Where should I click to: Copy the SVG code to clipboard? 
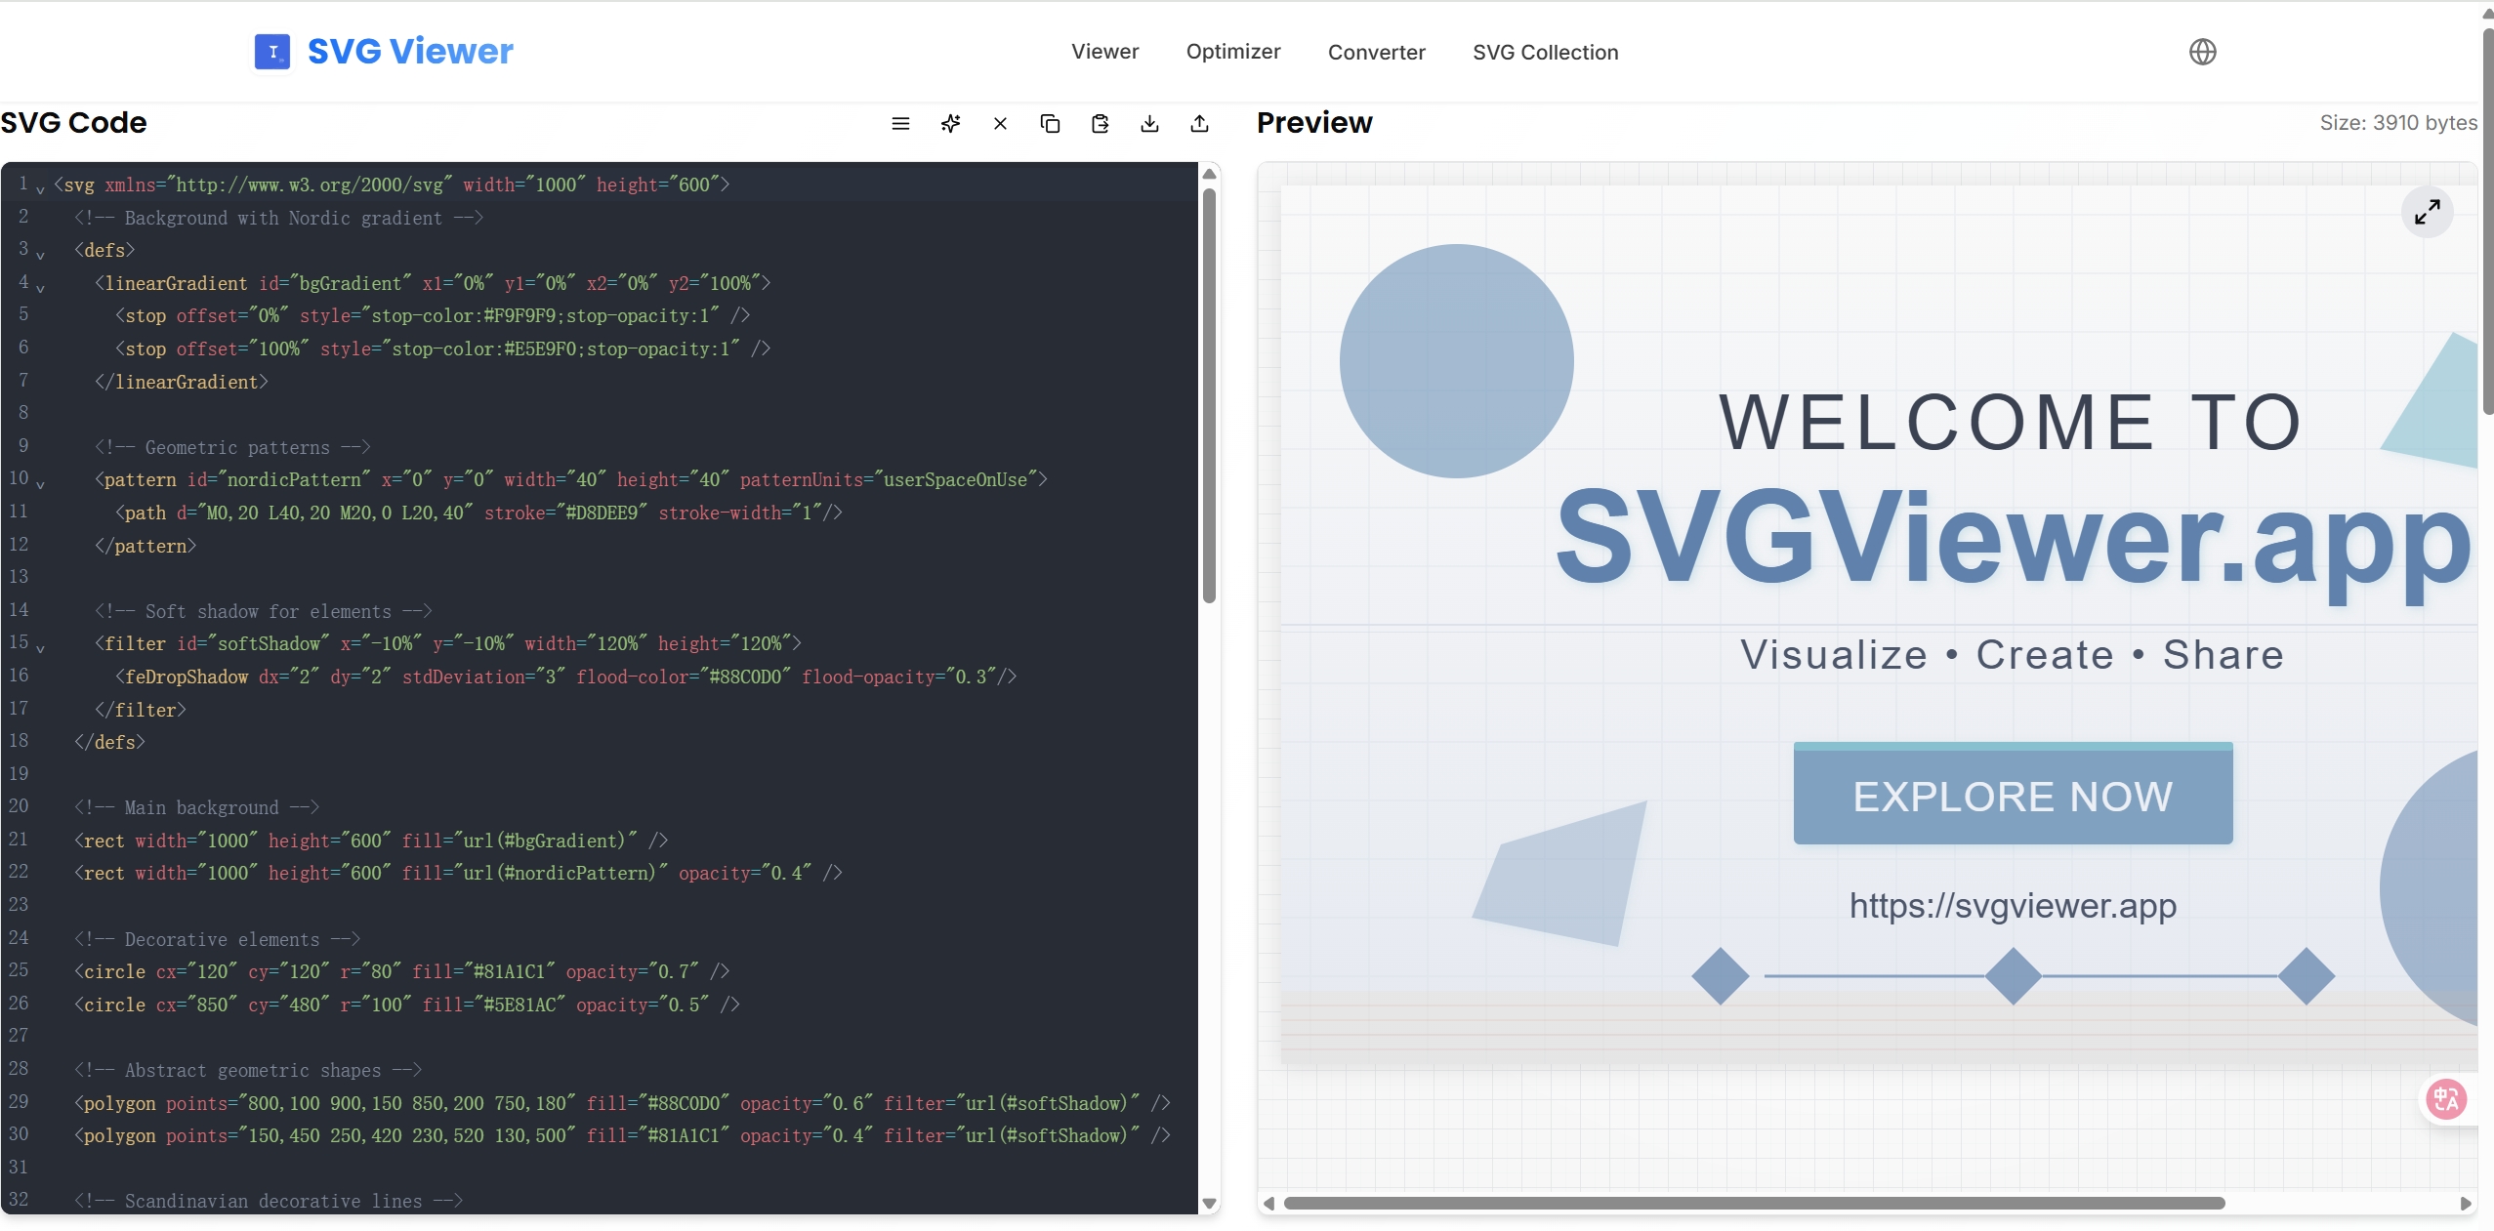[x=1049, y=123]
